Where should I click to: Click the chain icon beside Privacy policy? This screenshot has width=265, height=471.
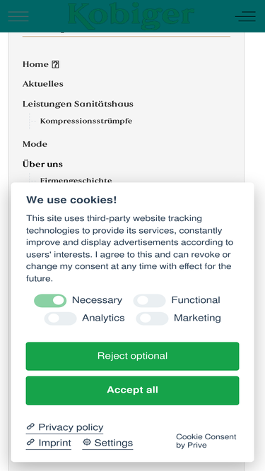[30, 427]
